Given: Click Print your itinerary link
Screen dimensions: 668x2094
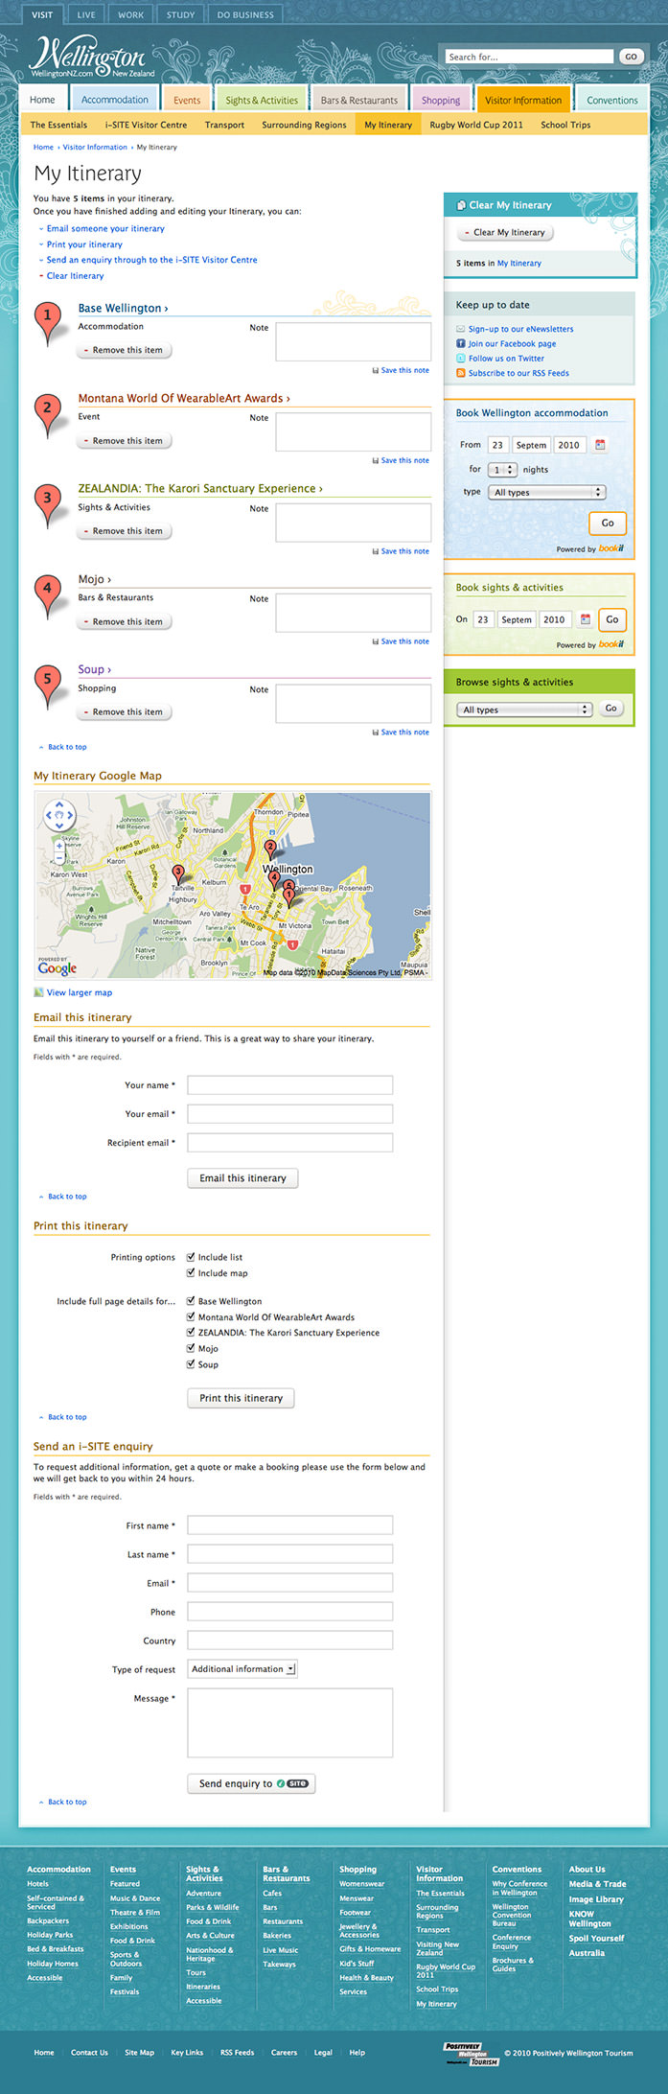Looking at the screenshot, I should click(x=84, y=244).
